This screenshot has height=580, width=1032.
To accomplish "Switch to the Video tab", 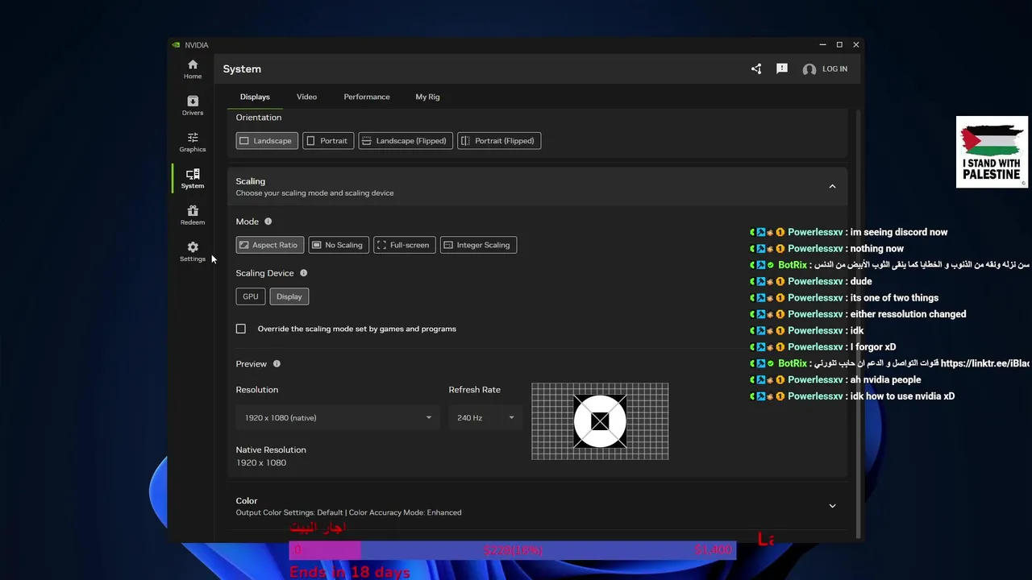I will coord(306,97).
